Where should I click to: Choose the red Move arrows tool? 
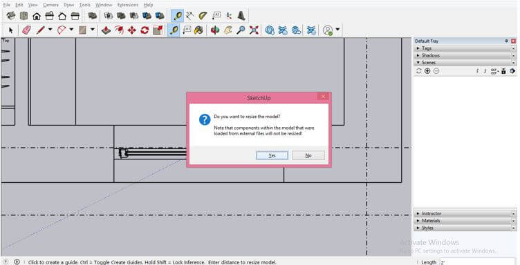tap(131, 30)
